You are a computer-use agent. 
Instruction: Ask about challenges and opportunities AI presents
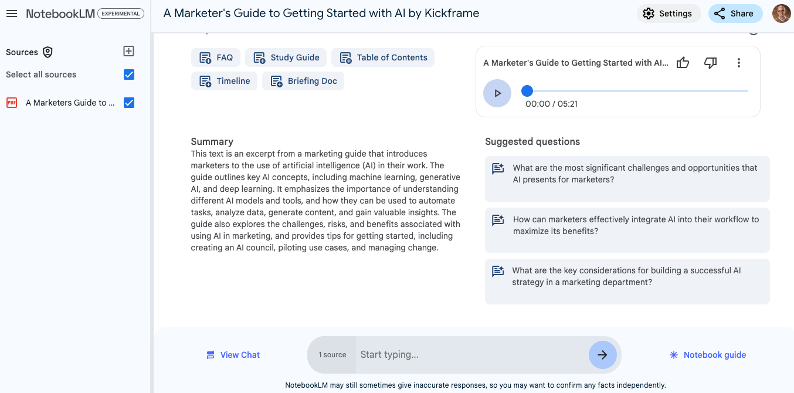click(627, 179)
